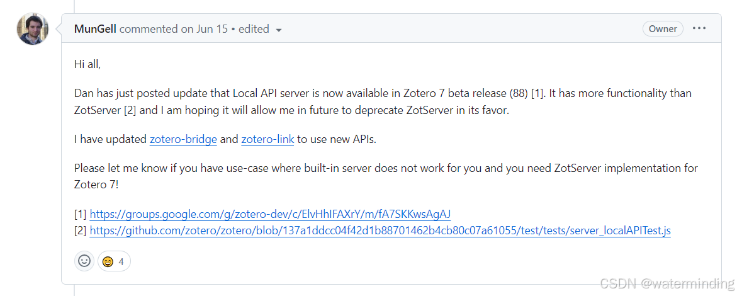Click the 'I have updated' sentence text
Viewport: 737px width, 296px height.
(x=110, y=139)
